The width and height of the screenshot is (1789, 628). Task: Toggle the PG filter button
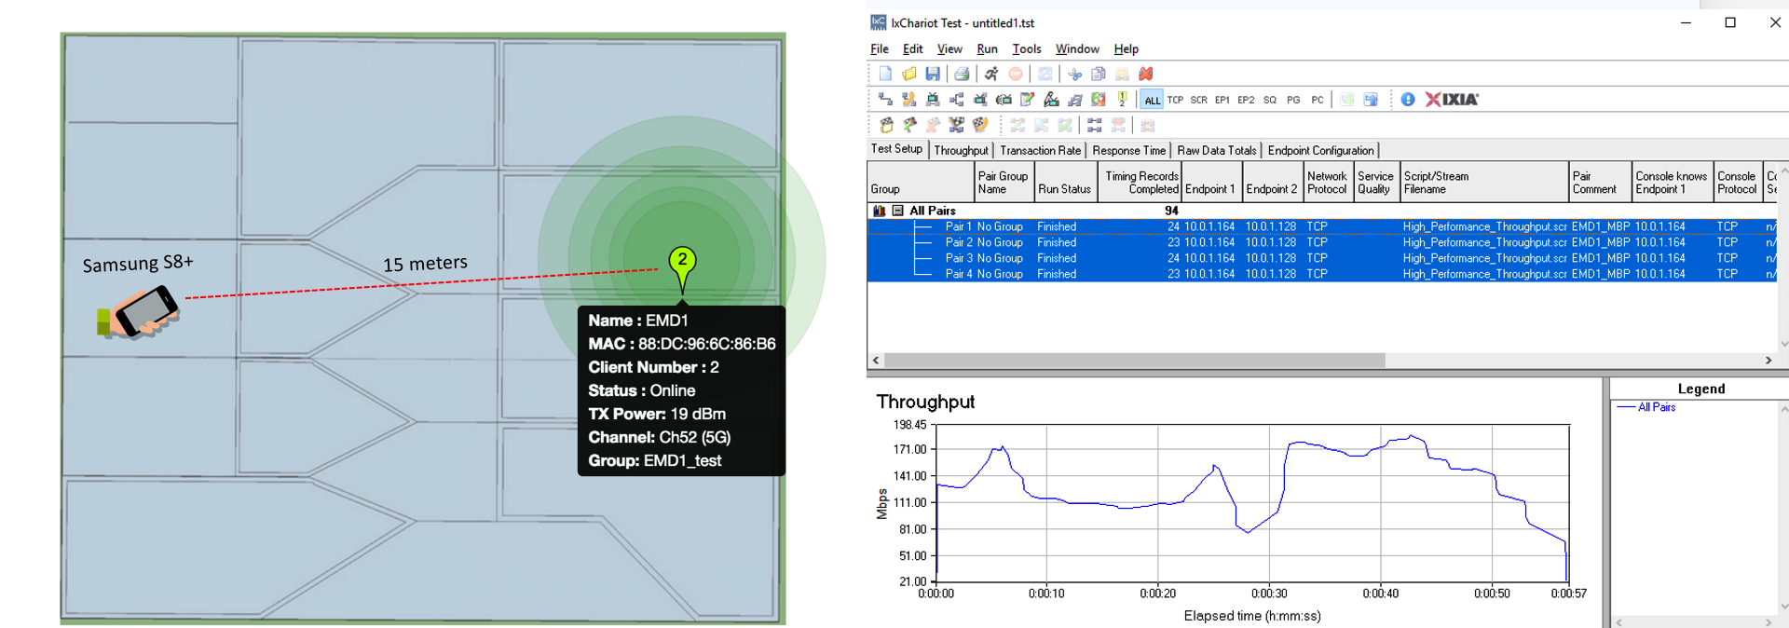1293,100
